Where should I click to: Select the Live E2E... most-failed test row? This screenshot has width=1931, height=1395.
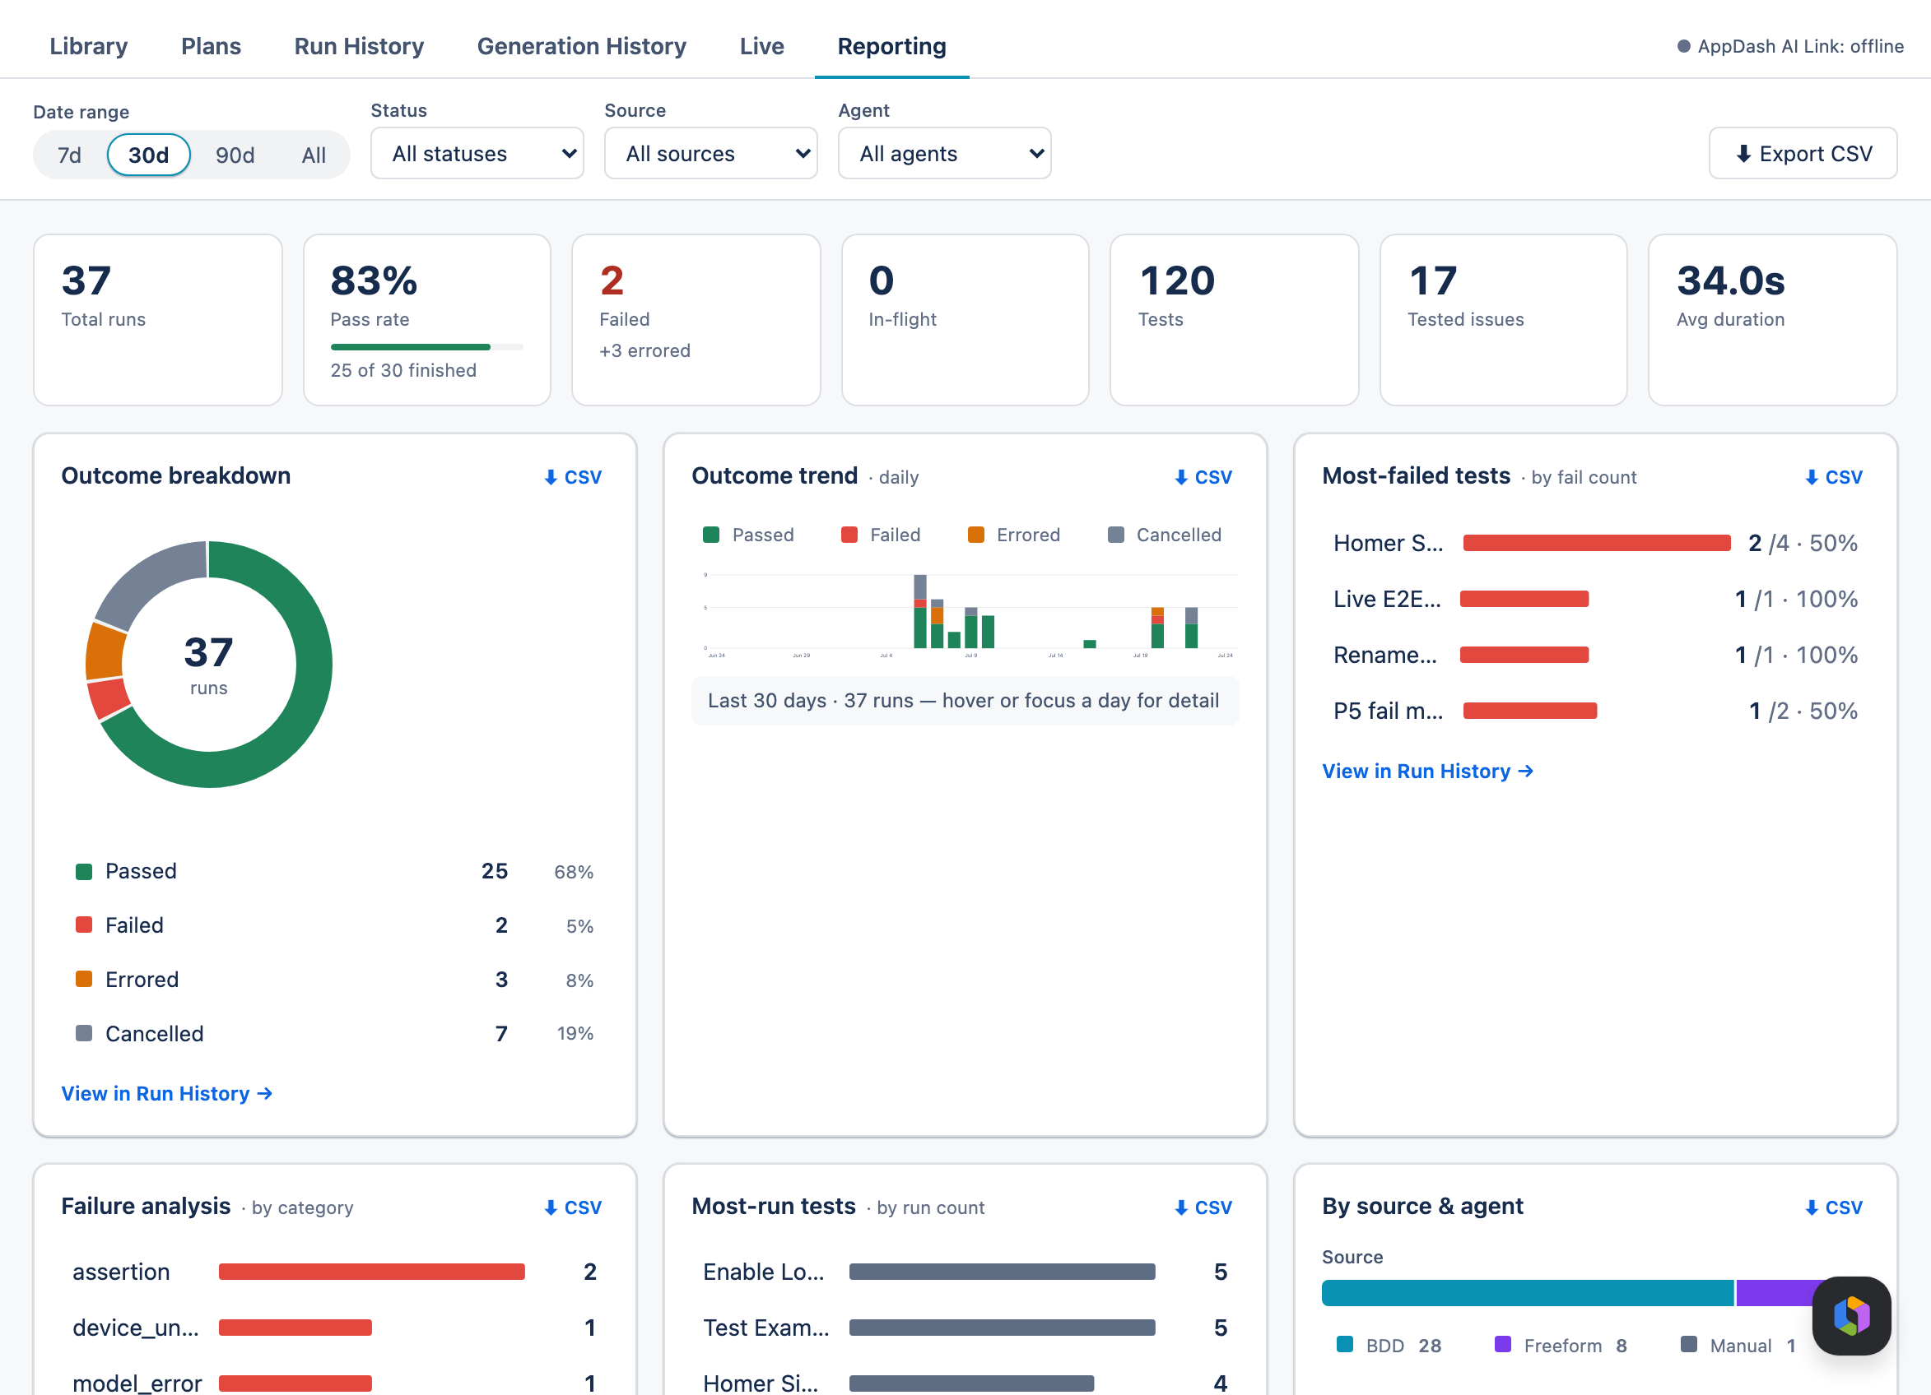[1594, 599]
